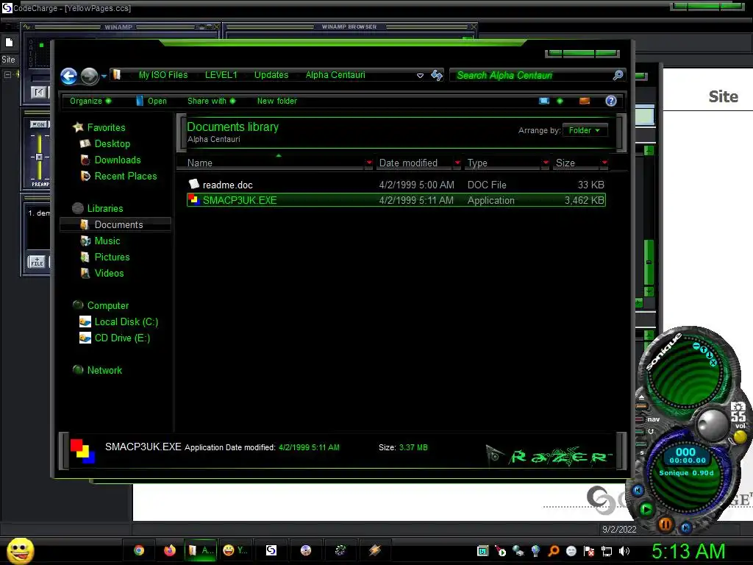Click Open in the Explorer toolbar

(151, 101)
